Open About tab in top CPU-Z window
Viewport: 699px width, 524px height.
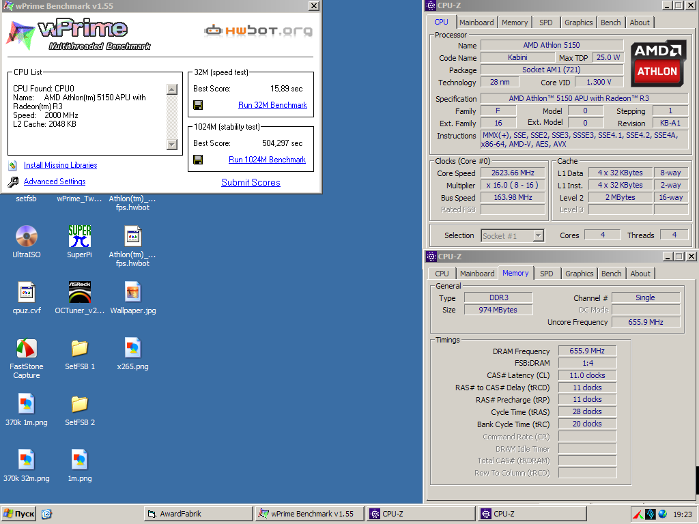coord(639,23)
